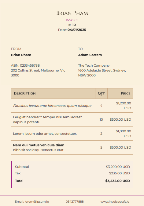Viewport: 144px width, 206px height.
Task: Select the 202 Collins Street address
Action: 38,73
